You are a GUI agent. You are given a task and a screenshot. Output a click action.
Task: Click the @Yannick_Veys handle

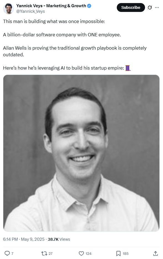[30, 11]
